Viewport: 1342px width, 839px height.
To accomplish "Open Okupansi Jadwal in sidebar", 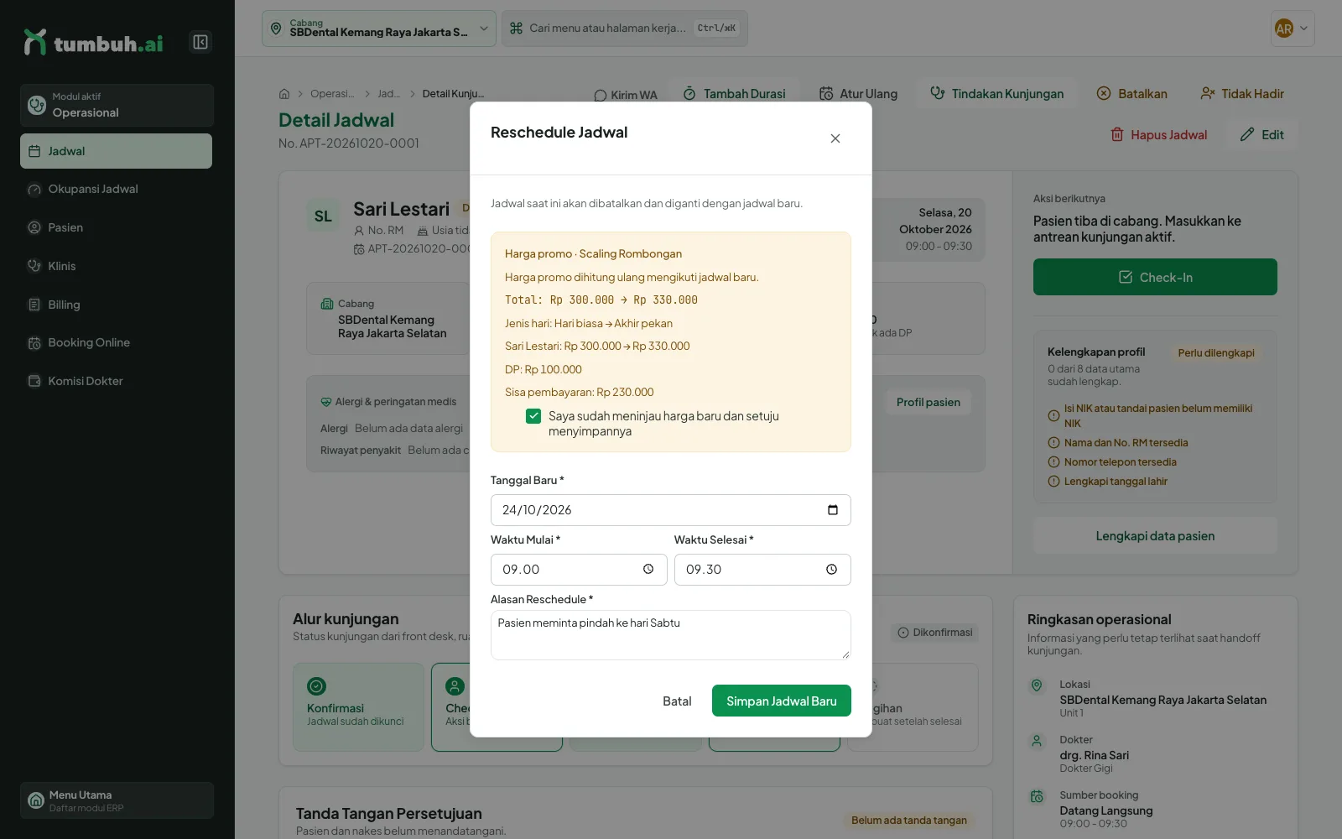I will point(116,189).
